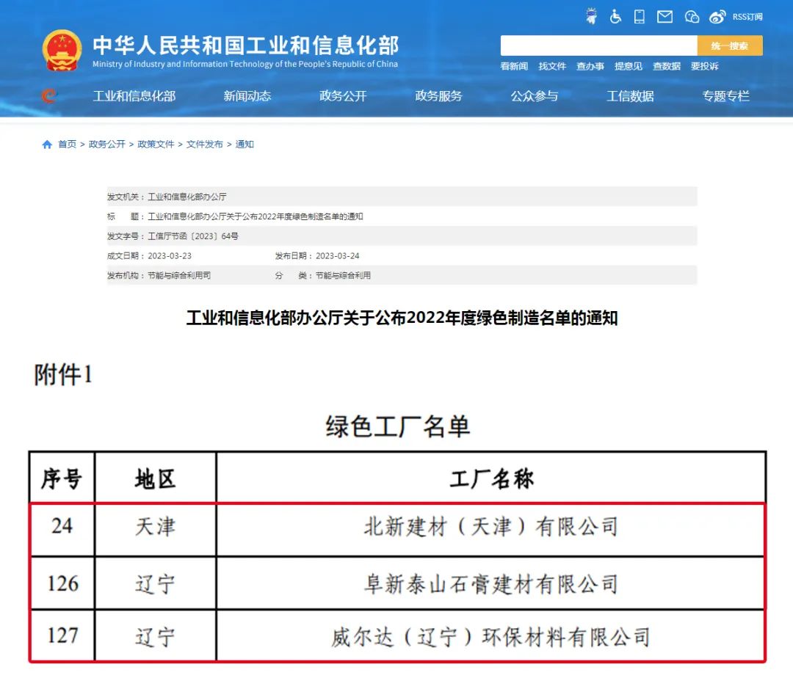Click the 序号 column header

[x=62, y=478]
